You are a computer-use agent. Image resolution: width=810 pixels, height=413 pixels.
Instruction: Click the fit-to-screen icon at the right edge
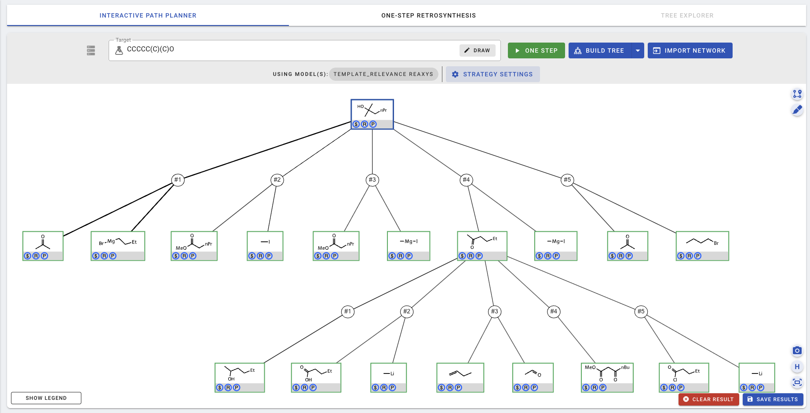tap(797, 382)
